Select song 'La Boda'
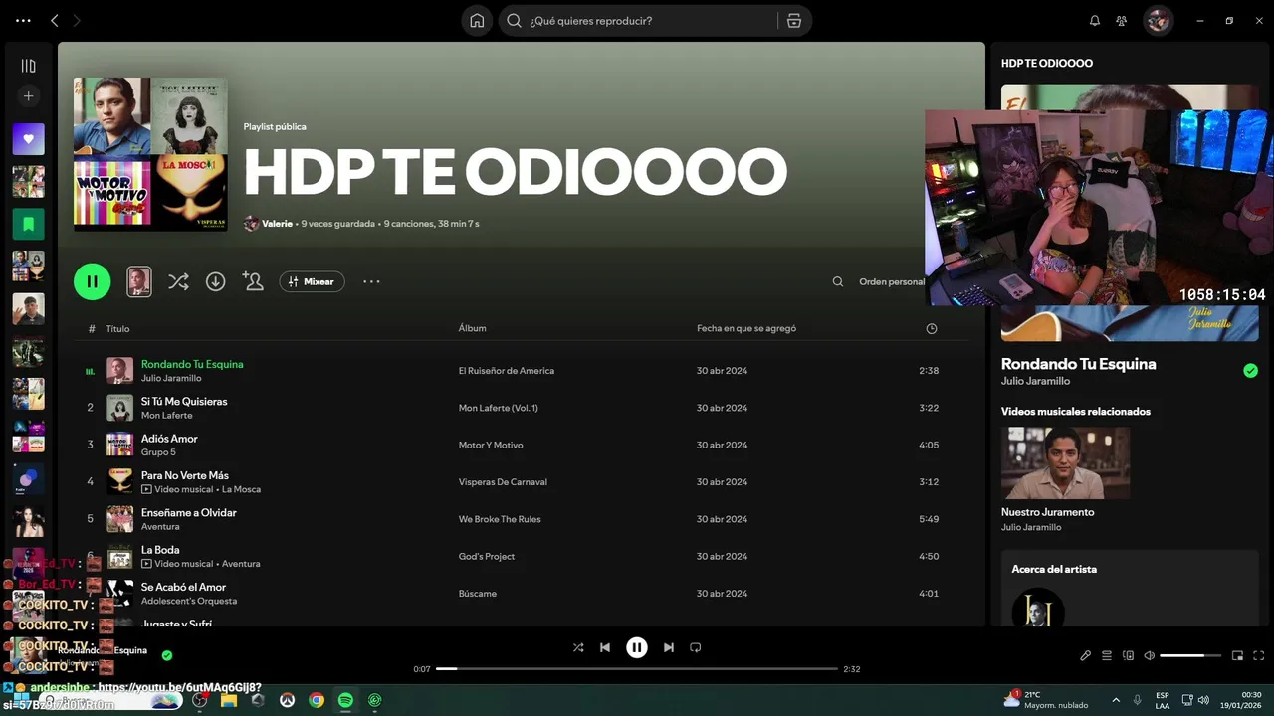 [x=160, y=550]
